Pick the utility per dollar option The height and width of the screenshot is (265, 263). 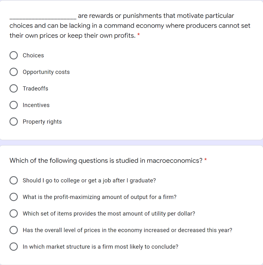pos(13,214)
